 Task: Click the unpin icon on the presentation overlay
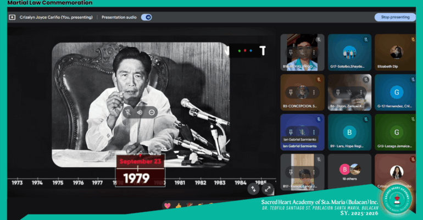(128, 112)
